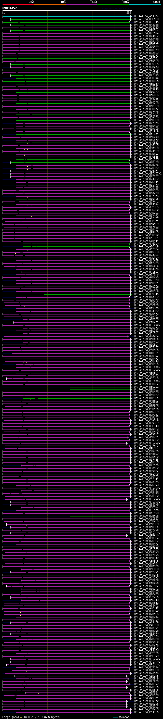This screenshot has height=719, width=163.
Task: Open hit UniRef100_B9IHR5
Action: pyautogui.click(x=146, y=75)
